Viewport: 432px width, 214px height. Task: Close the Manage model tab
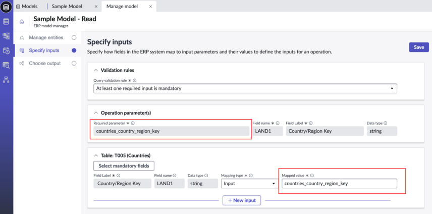(x=150, y=7)
